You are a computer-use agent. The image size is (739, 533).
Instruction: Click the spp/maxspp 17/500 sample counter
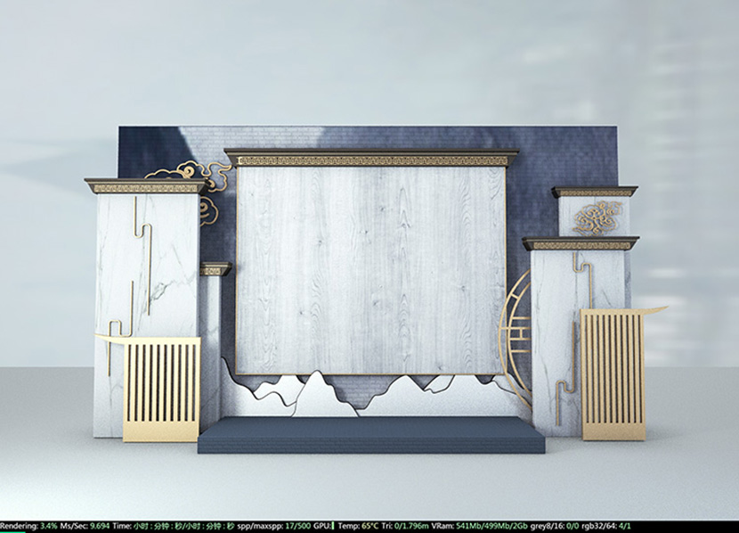pyautogui.click(x=274, y=526)
